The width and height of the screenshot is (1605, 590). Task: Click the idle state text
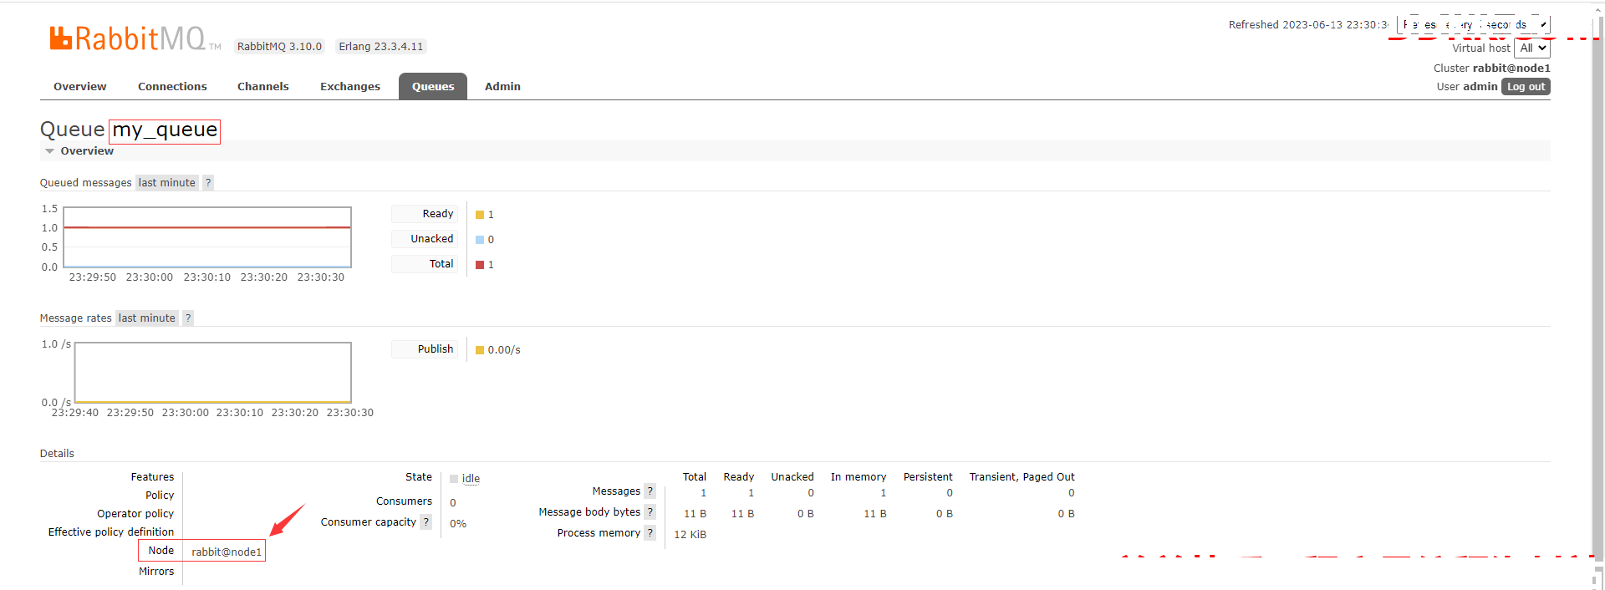coord(471,479)
